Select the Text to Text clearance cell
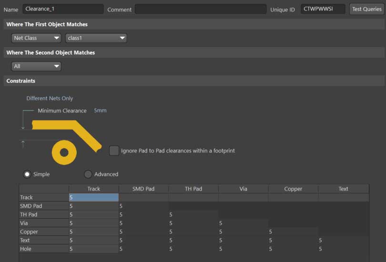The height and width of the screenshot is (262, 386). pos(343,240)
